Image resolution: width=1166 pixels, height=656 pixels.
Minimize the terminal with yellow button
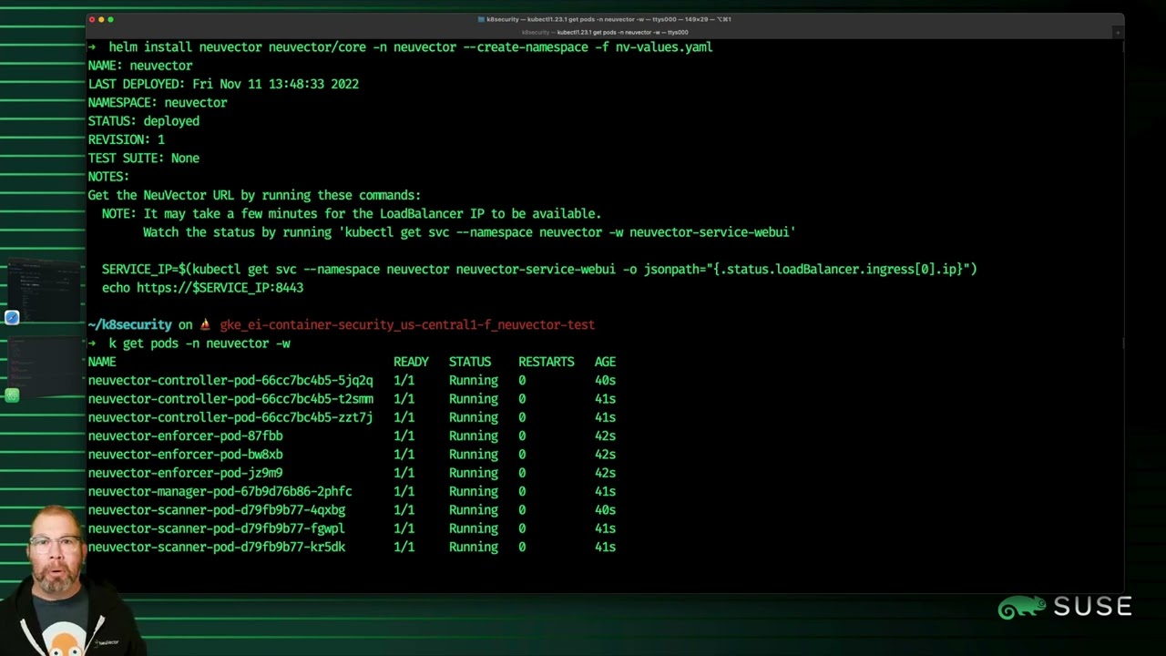point(102,19)
